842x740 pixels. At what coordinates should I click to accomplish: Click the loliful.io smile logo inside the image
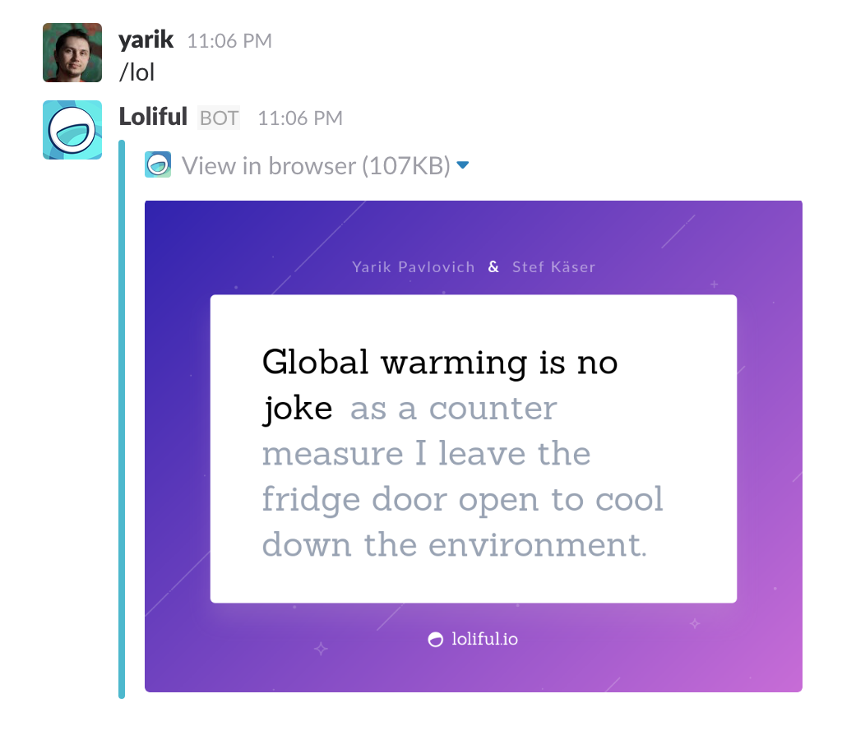pos(435,639)
